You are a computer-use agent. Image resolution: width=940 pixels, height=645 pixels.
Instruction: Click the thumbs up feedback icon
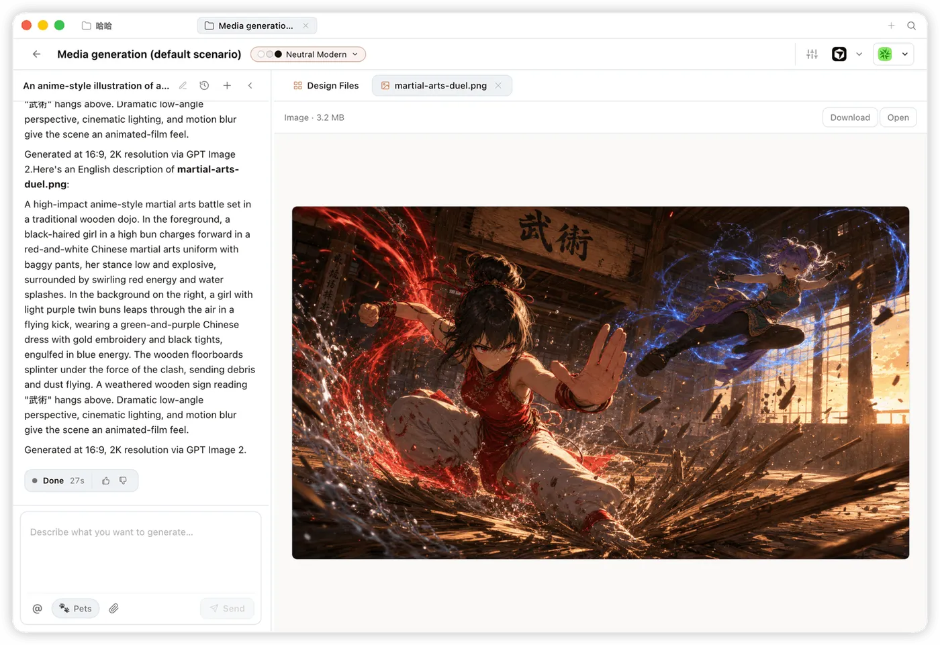coord(105,481)
